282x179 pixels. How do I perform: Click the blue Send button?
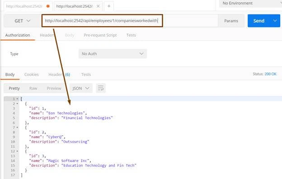tap(259, 21)
